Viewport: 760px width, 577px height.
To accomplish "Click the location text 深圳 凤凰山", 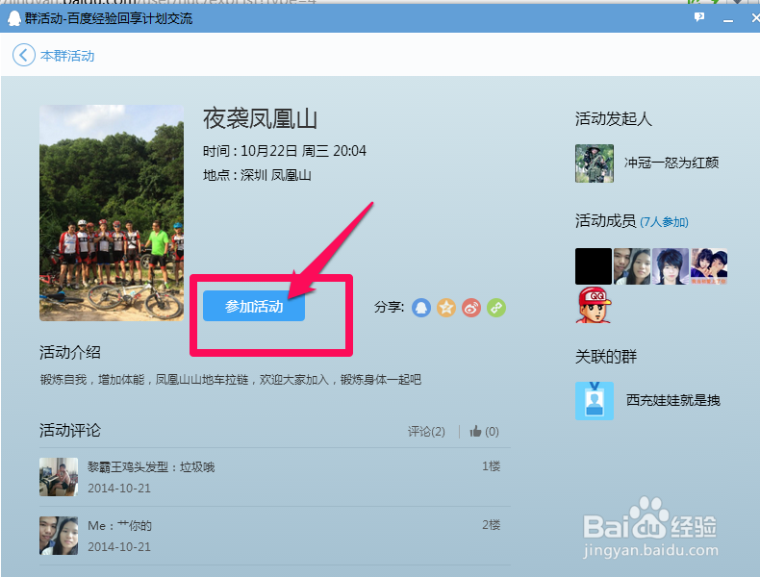I will click(x=276, y=175).
